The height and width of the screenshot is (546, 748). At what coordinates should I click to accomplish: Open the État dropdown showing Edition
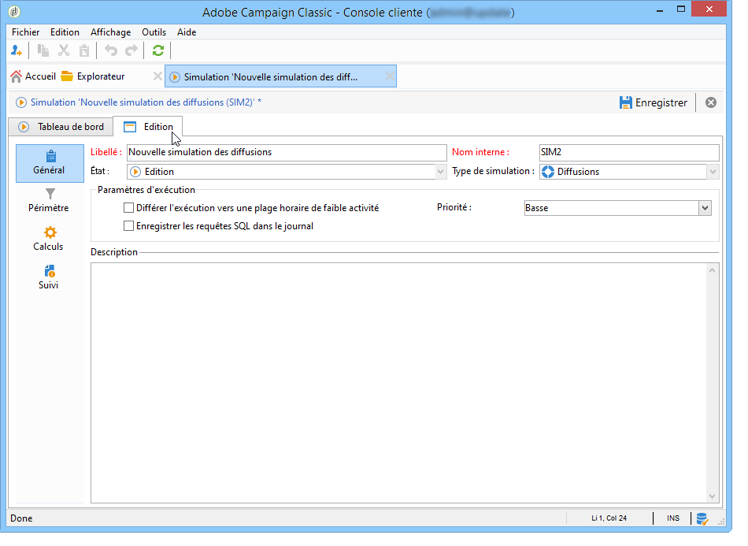click(x=440, y=172)
